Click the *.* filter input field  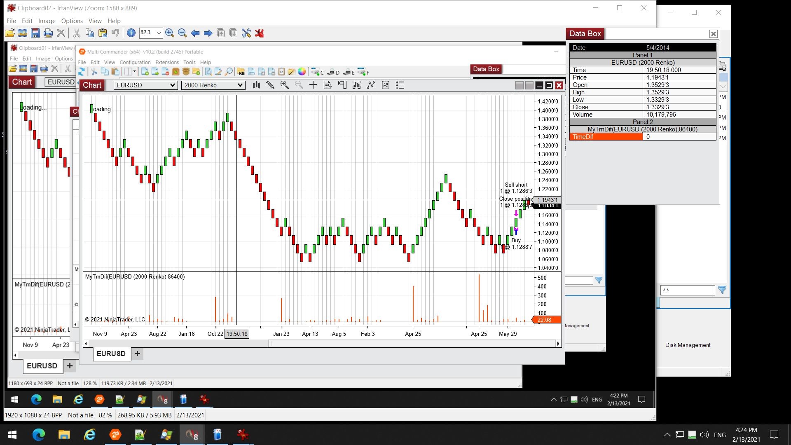pyautogui.click(x=687, y=290)
